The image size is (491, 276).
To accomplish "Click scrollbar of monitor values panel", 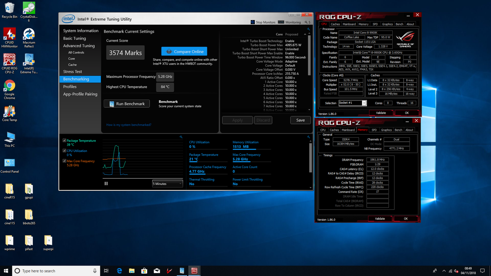I will (310, 158).
